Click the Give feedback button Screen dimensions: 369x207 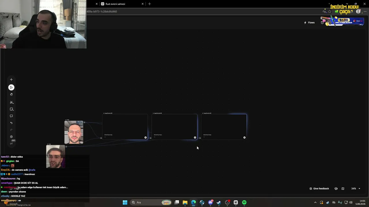(319, 189)
